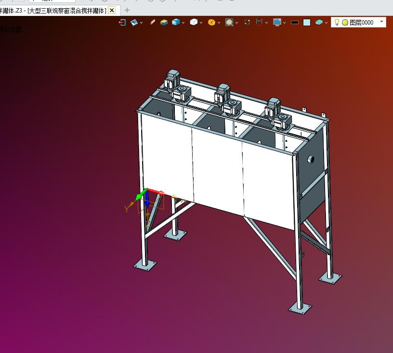Image resolution: width=393 pixels, height=353 pixels.
Task: Open dropdown beside the measure icon
Action: coord(266,23)
